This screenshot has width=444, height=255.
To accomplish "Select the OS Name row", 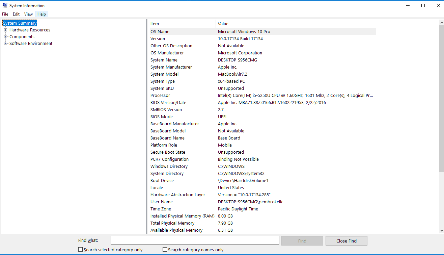I will 262,31.
